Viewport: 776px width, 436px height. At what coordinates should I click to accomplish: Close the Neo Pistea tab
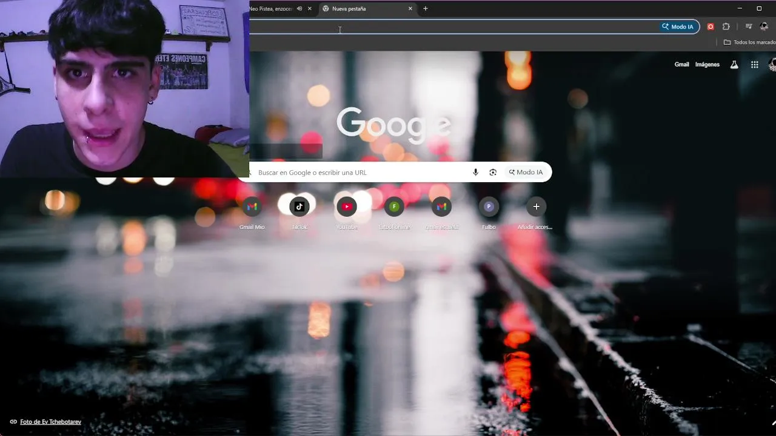coord(310,9)
